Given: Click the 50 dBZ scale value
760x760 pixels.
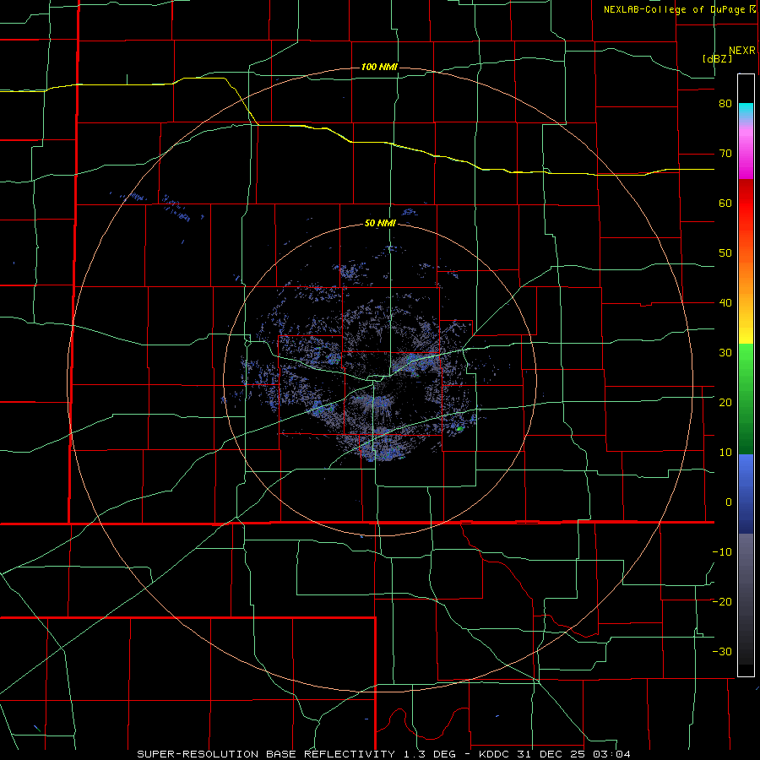Looking at the screenshot, I should [725, 253].
